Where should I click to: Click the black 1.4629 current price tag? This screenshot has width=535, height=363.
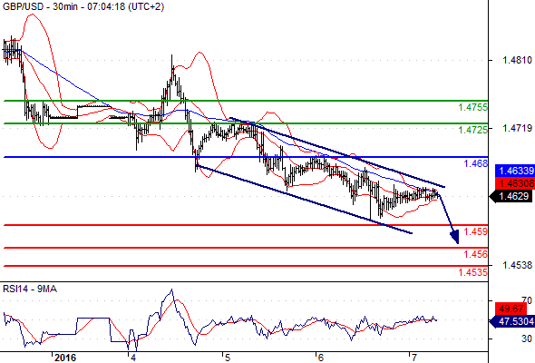(x=511, y=196)
